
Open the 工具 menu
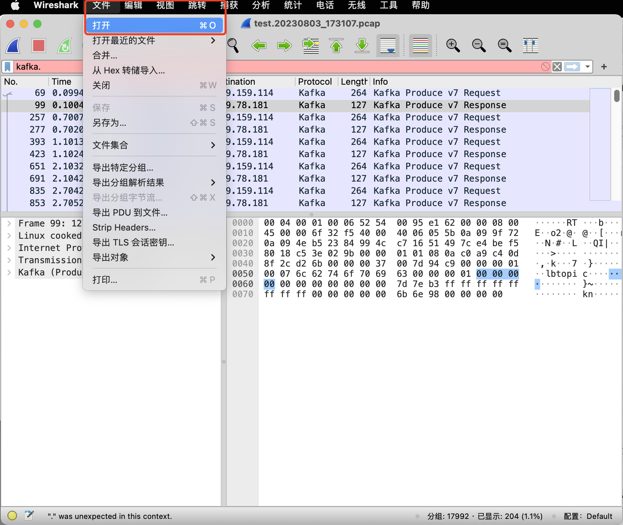(x=389, y=5)
